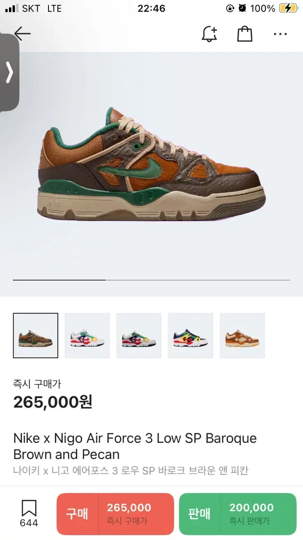Open the shopping bag icon
The image size is (303, 540).
coord(245,34)
